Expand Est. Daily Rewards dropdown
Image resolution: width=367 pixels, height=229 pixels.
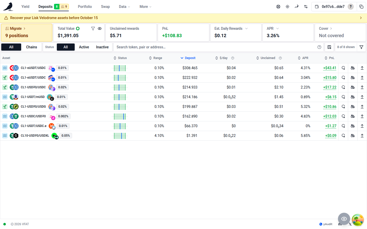point(246,28)
